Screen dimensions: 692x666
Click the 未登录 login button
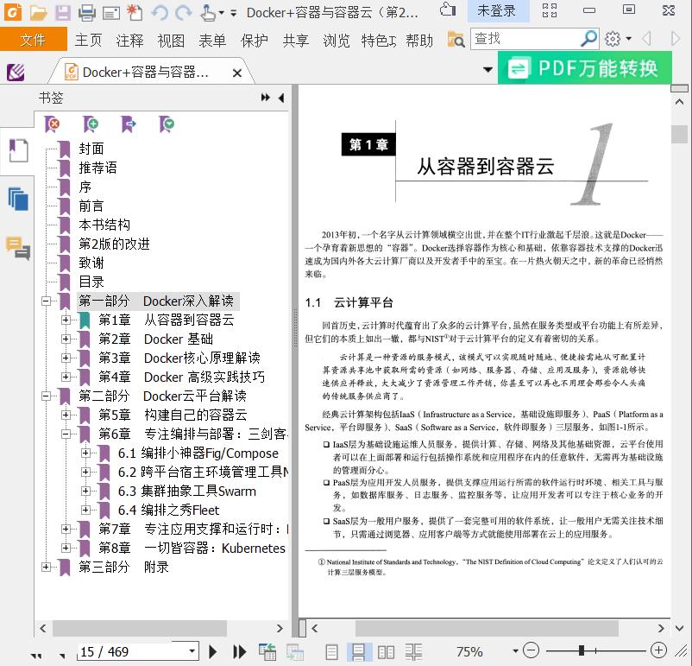point(498,11)
